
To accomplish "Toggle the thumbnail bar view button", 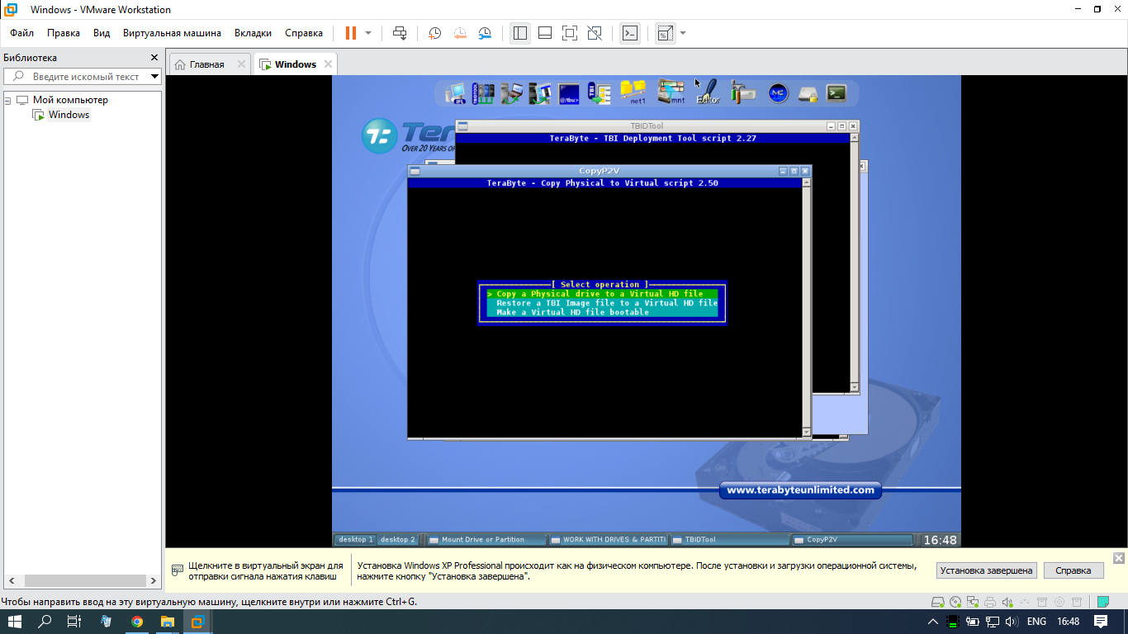I will [545, 33].
